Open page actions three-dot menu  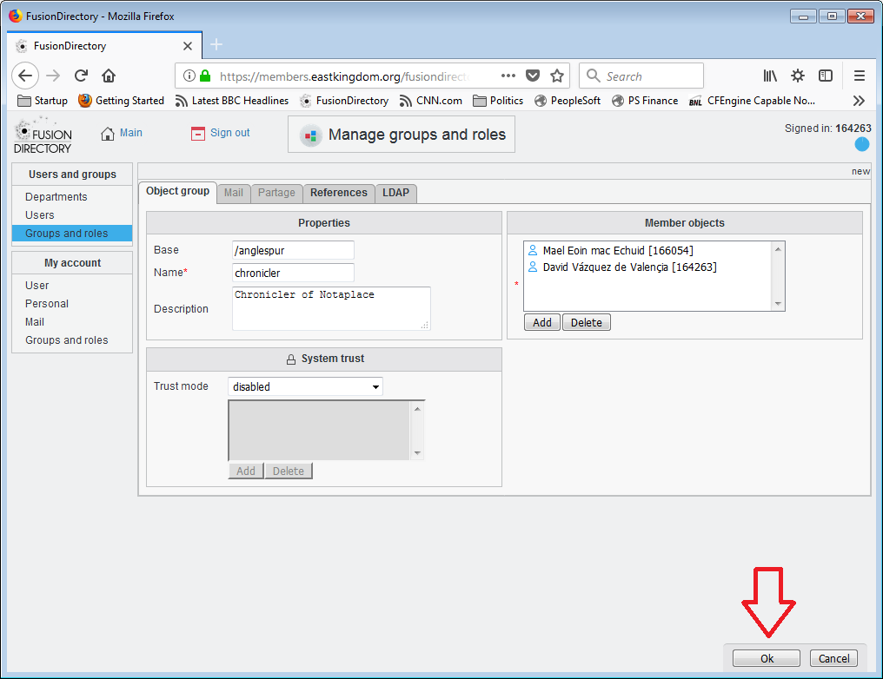(x=508, y=76)
